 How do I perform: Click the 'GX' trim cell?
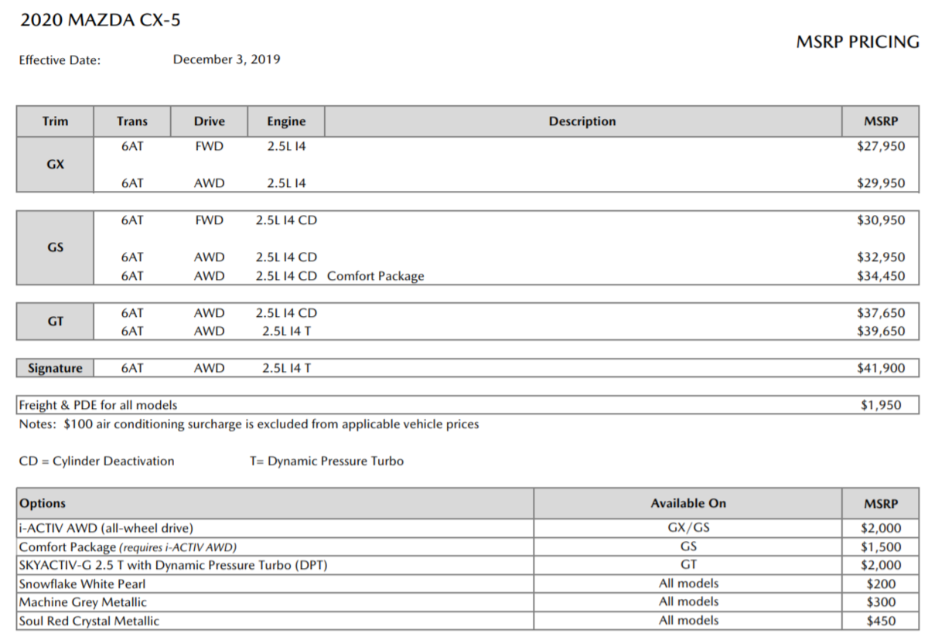pyautogui.click(x=55, y=165)
